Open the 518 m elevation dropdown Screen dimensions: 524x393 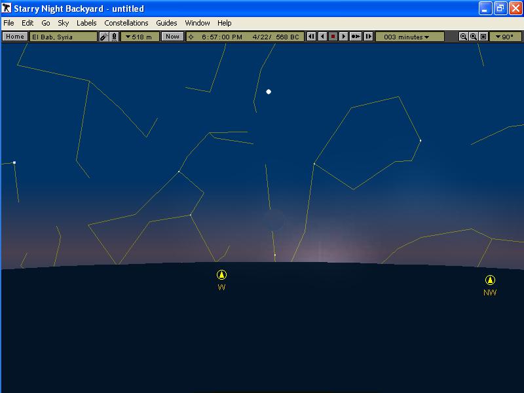[140, 37]
